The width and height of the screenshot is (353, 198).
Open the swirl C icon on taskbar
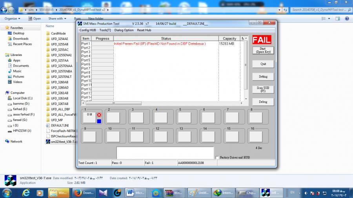pyautogui.click(x=117, y=193)
